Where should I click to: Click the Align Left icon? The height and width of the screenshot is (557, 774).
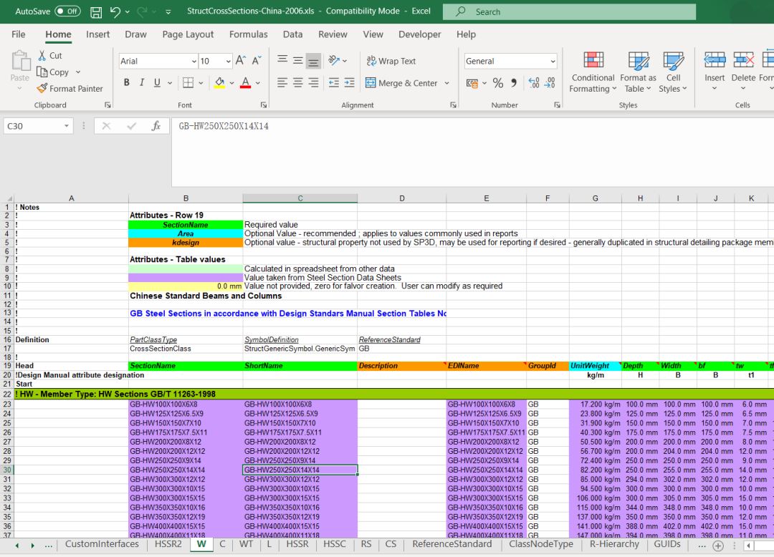coord(282,83)
